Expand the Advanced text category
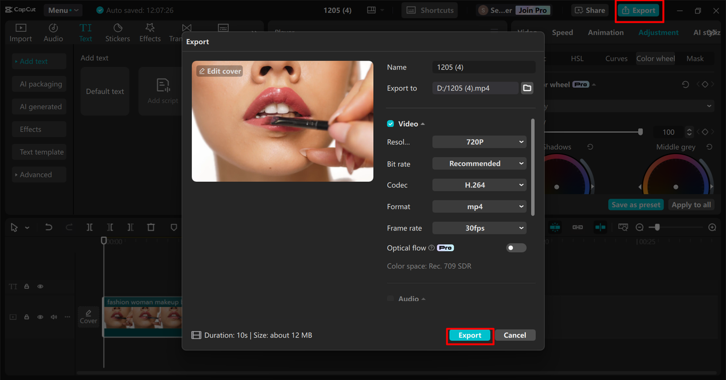The height and width of the screenshot is (380, 726). pos(39,174)
